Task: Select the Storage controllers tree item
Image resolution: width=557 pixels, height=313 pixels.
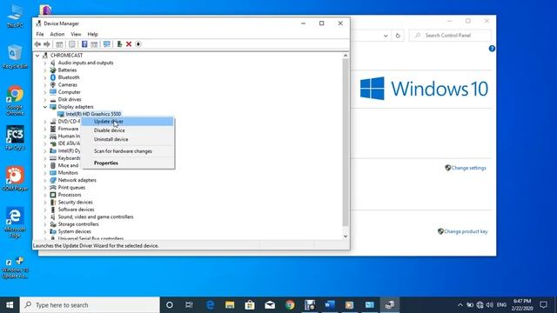Action: click(x=78, y=224)
